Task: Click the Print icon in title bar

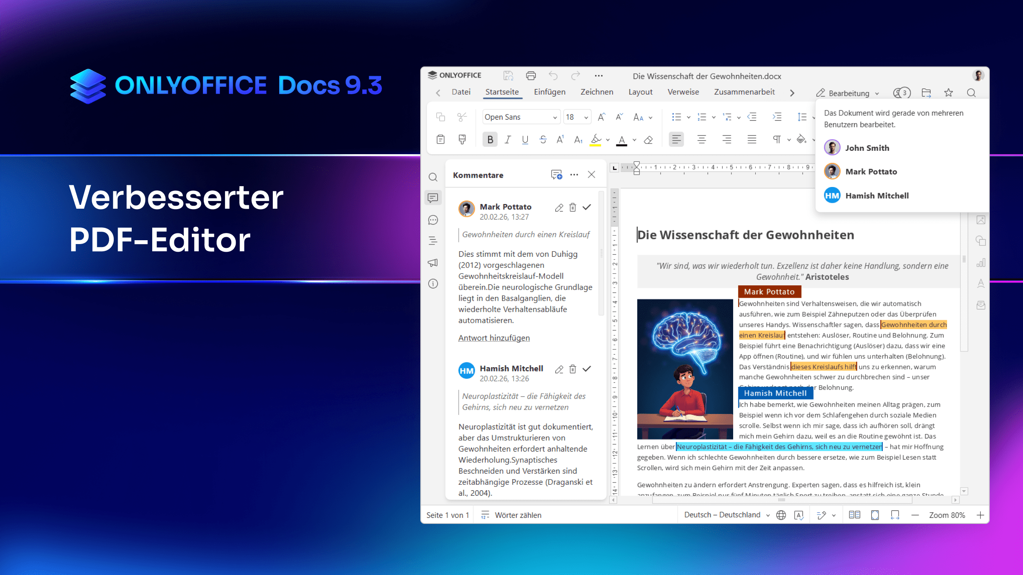Action: pyautogui.click(x=531, y=76)
